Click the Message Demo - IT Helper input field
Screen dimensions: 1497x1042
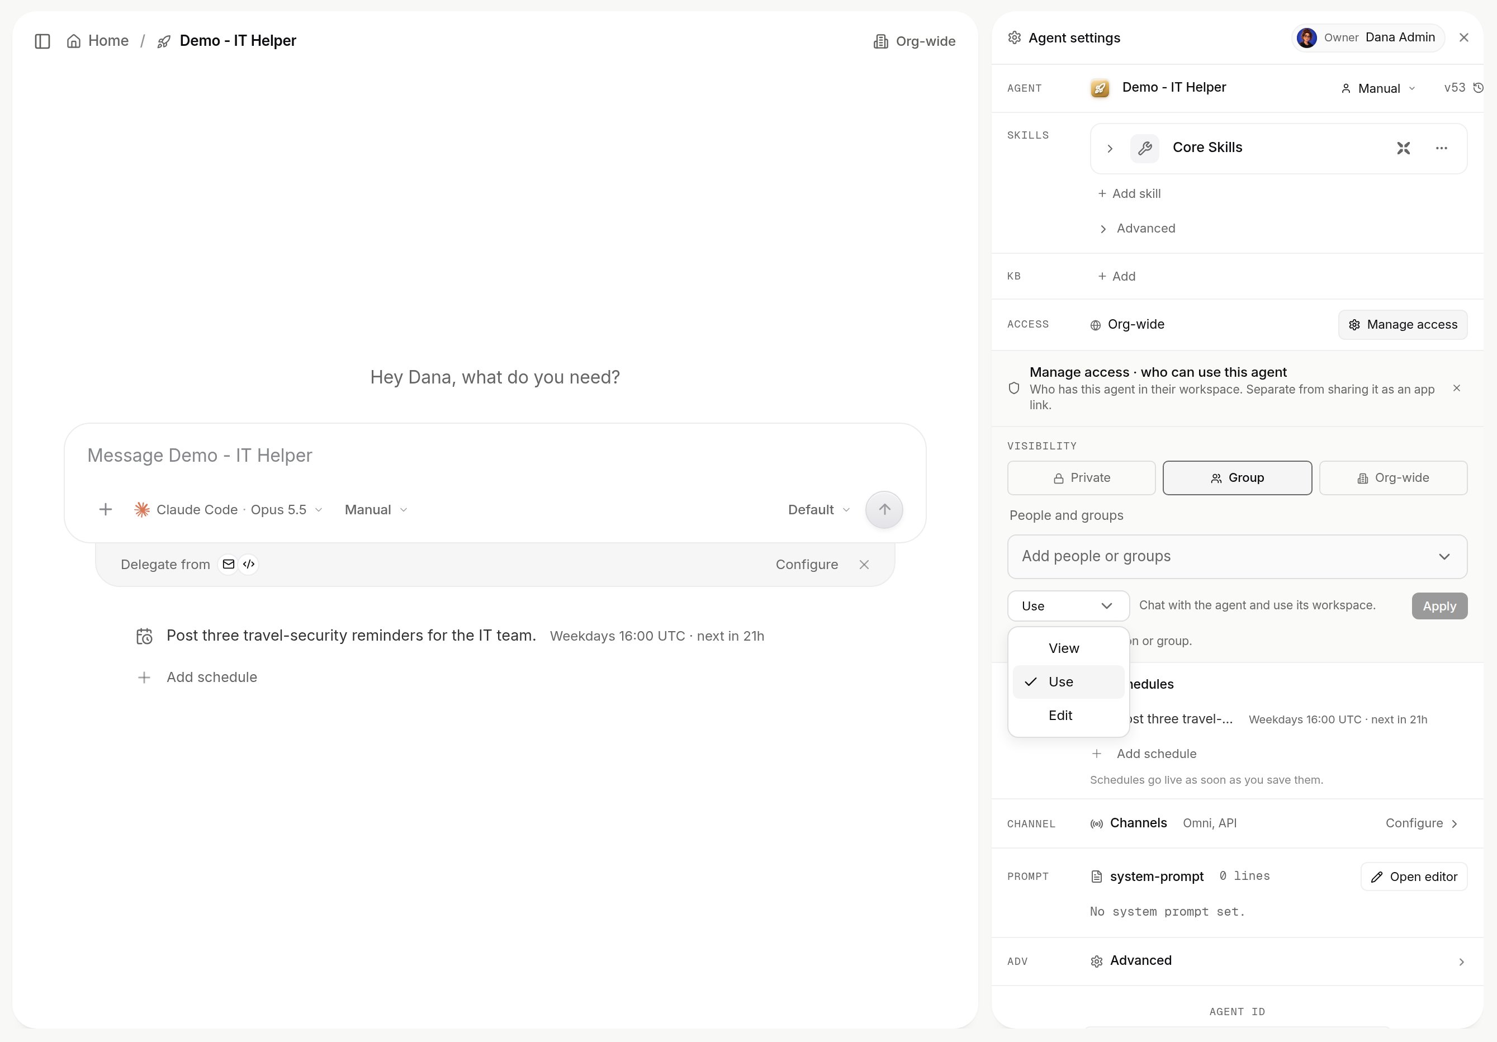coord(494,455)
